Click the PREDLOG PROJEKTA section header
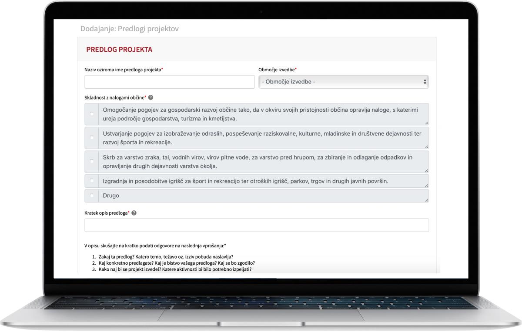The width and height of the screenshot is (522, 332). point(119,50)
